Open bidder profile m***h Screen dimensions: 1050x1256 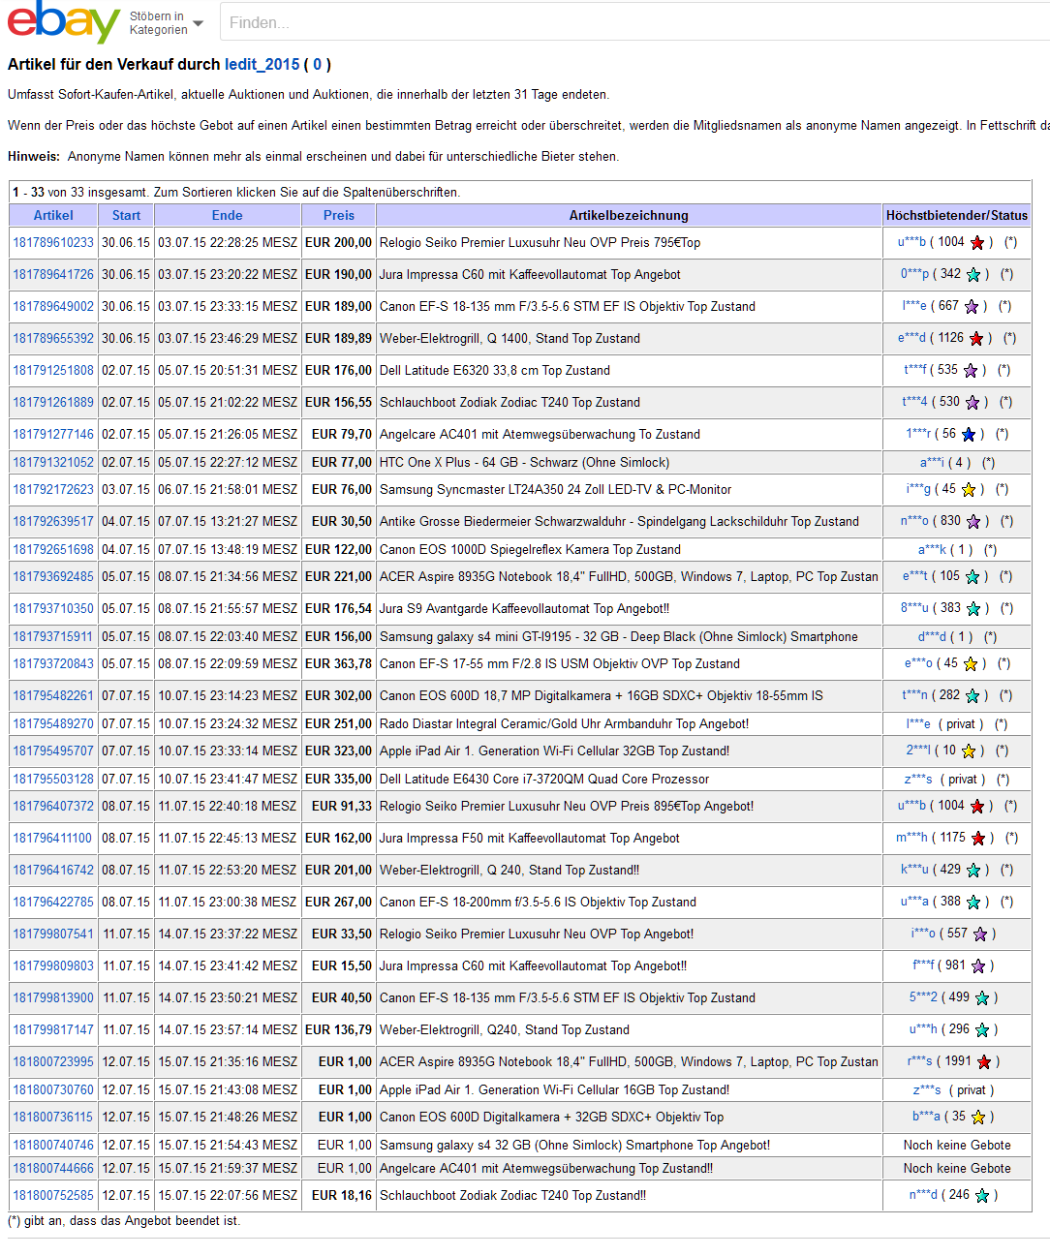pos(911,839)
